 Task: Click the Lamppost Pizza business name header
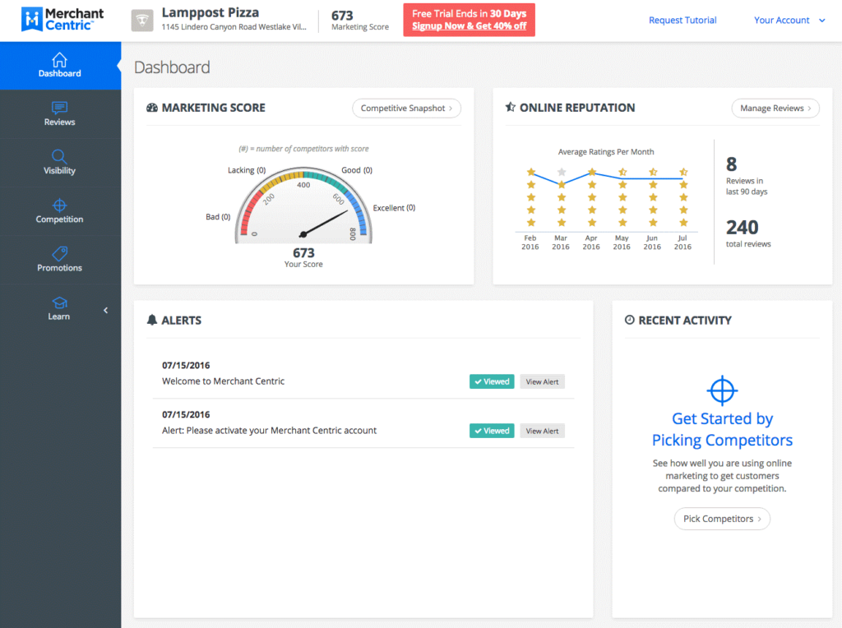pyautogui.click(x=211, y=12)
